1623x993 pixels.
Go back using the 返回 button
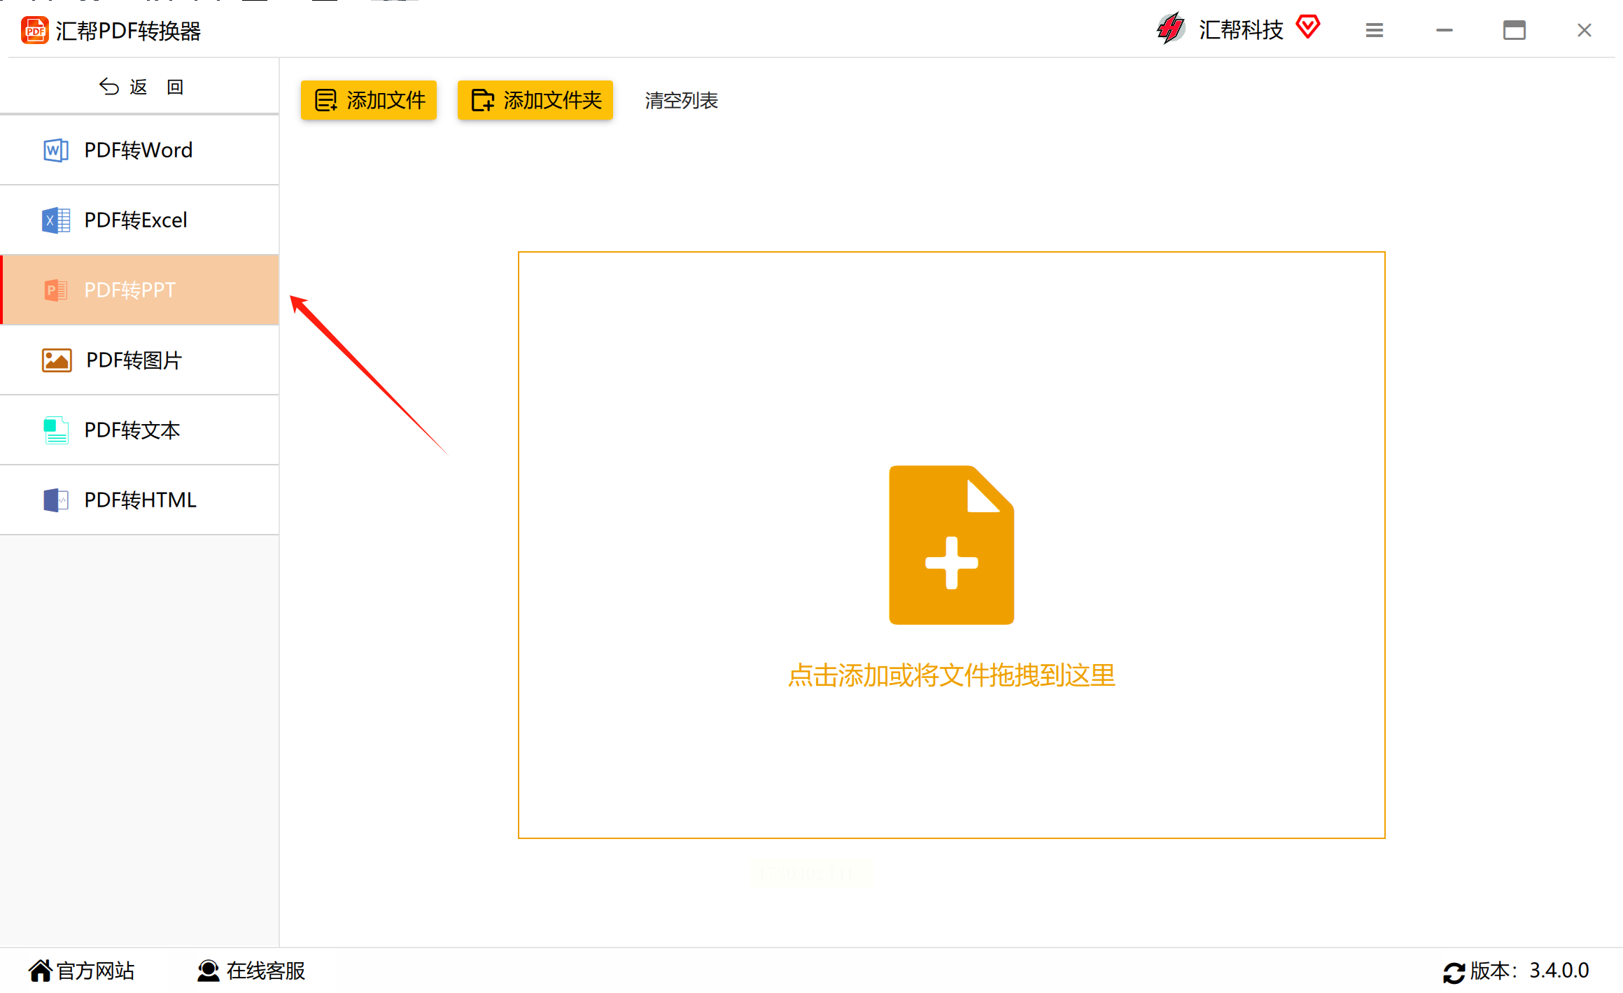140,87
